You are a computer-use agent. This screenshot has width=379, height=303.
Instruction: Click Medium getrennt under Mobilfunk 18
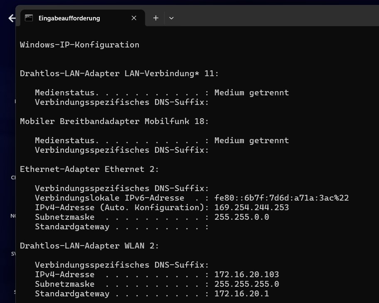pyautogui.click(x=251, y=140)
